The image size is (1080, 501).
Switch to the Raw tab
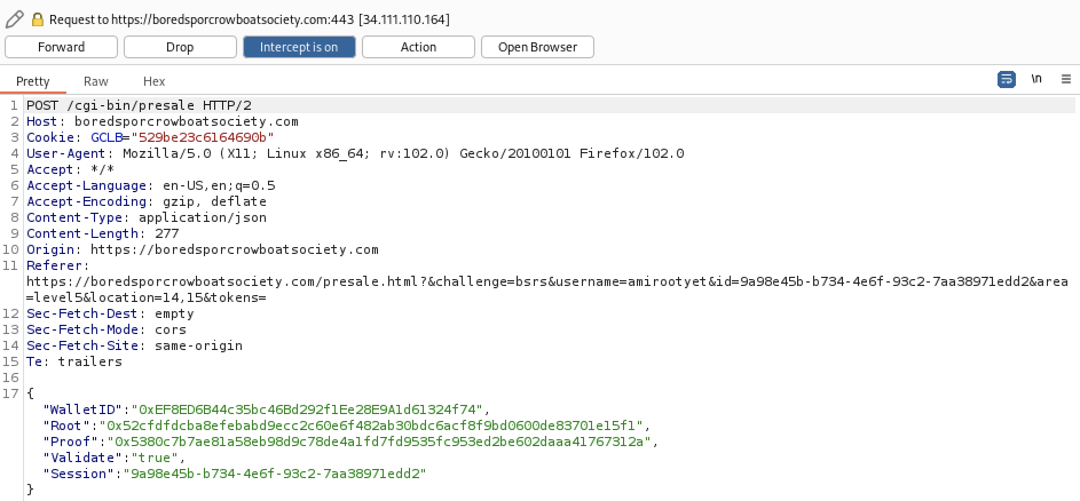96,82
